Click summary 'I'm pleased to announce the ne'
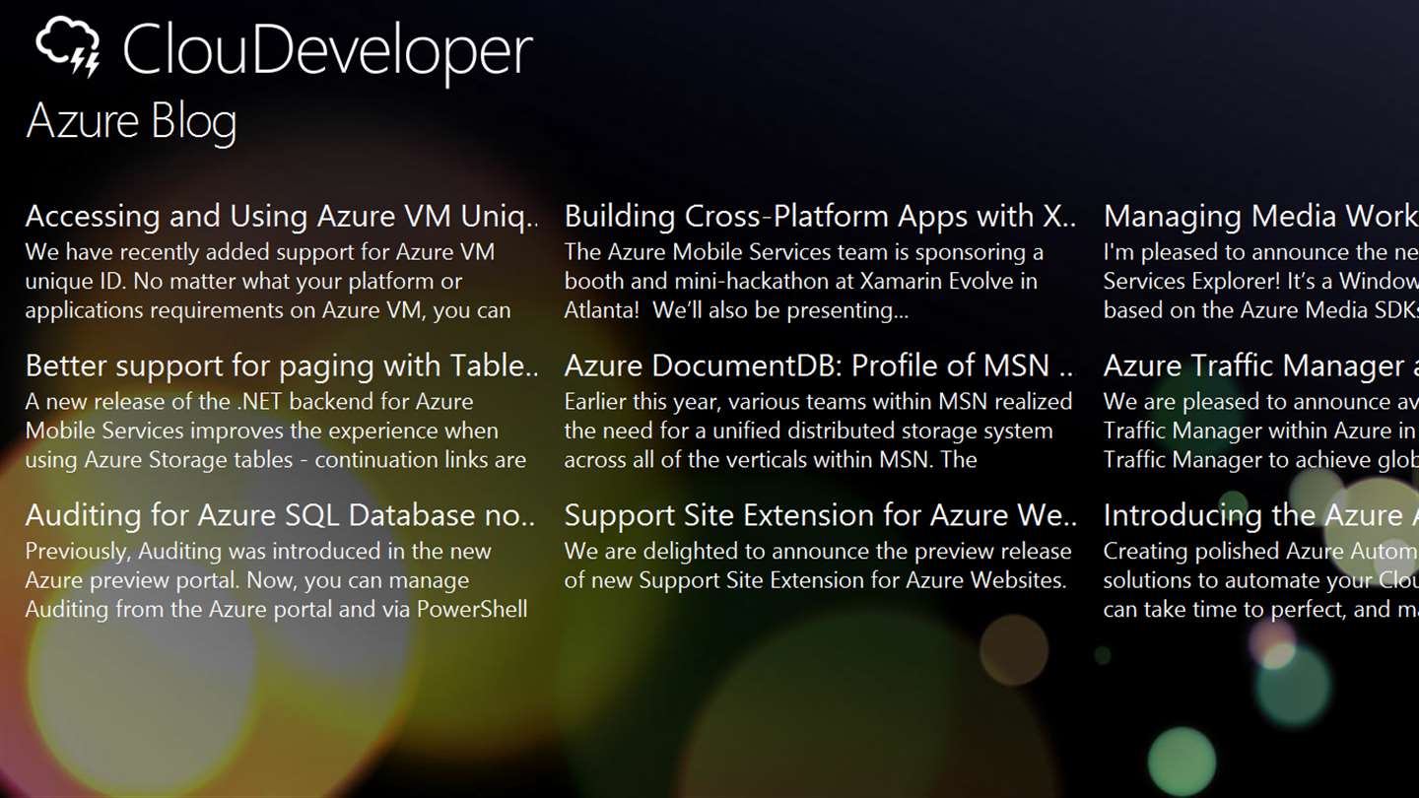 [x=1261, y=252]
